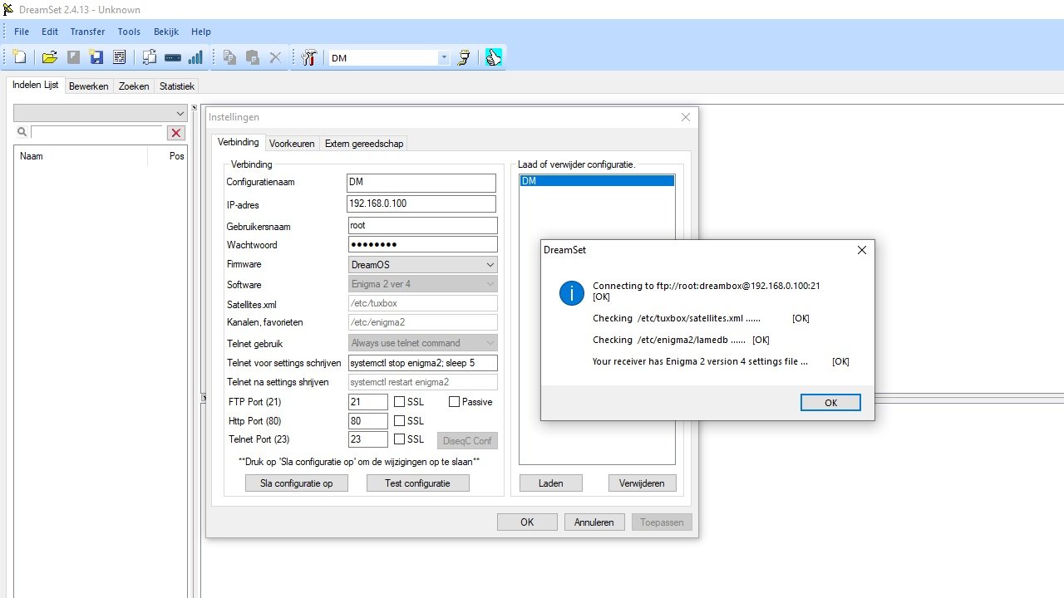Open the DM configuration dropdown in toolbar
1064x598 pixels.
click(443, 57)
